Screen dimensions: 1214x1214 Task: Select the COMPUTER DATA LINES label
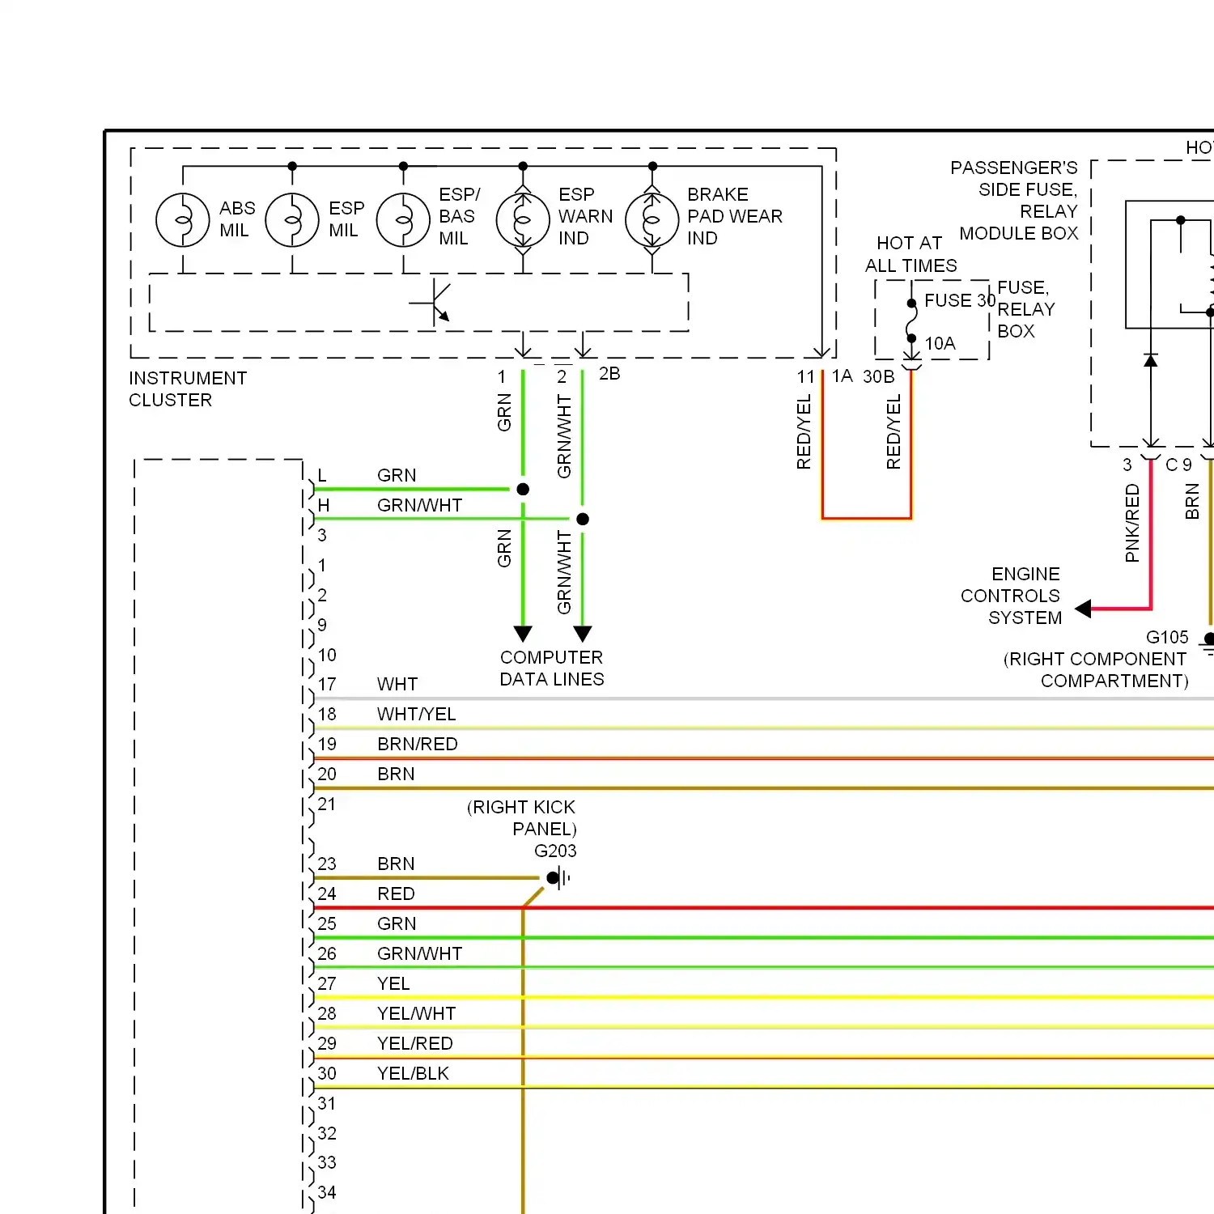(552, 669)
